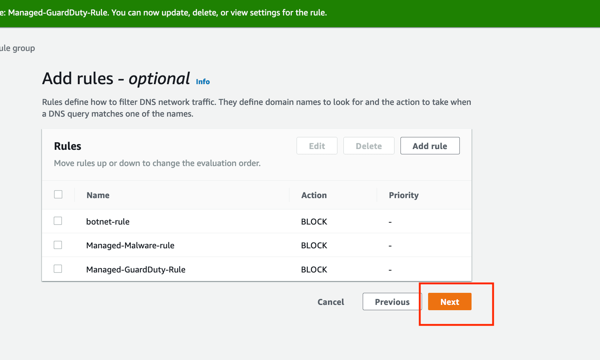This screenshot has width=600, height=360.
Task: Click the orange Next button
Action: (450, 302)
